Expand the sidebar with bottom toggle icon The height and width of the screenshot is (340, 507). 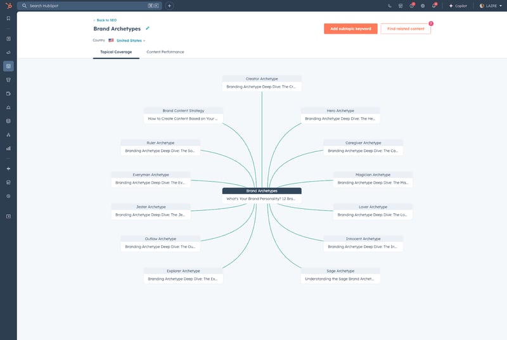point(8,217)
